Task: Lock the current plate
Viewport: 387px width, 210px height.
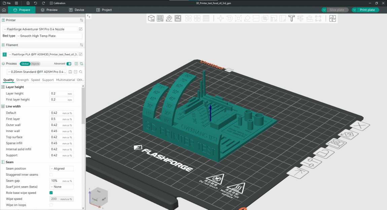Action: pyautogui.click(x=324, y=153)
